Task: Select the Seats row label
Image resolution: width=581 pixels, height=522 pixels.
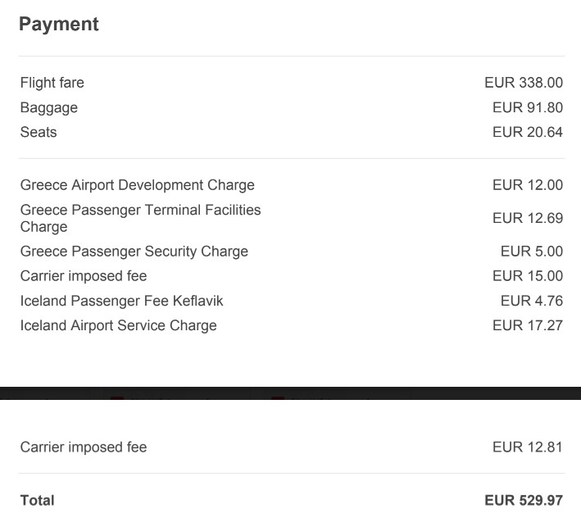Action: [39, 132]
